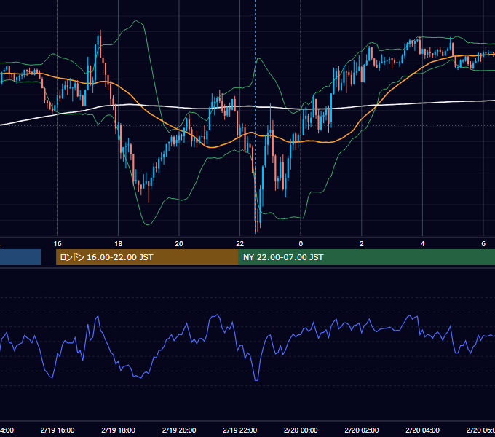The width and height of the screenshot is (495, 437).
Task: Click hour label "16" on upper time axis
Action: point(58,244)
